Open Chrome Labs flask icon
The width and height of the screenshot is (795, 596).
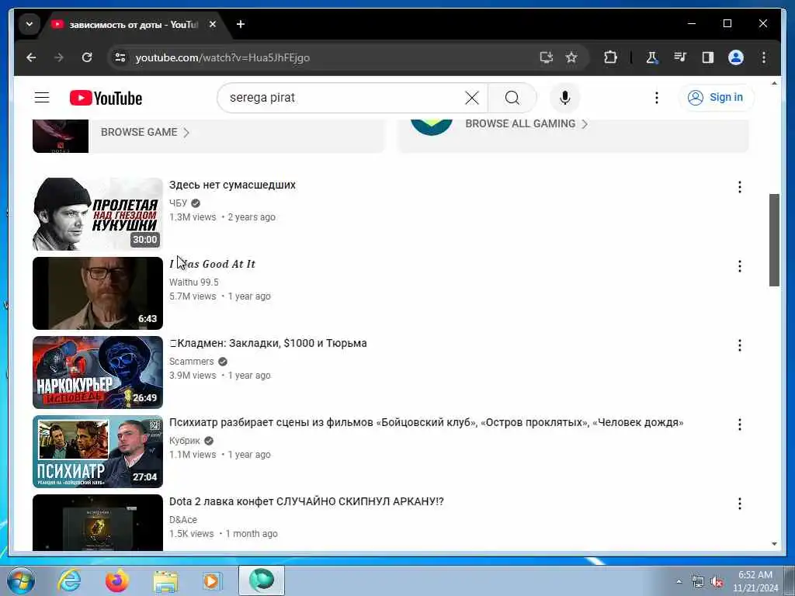click(652, 57)
